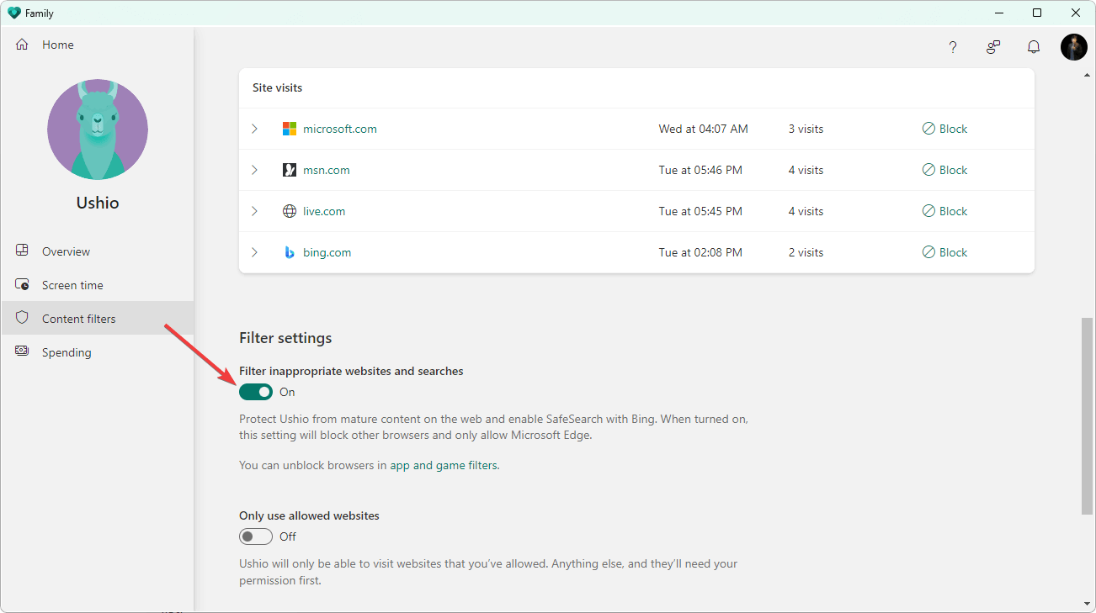Click the Overview grid icon
This screenshot has width=1096, height=613.
22,251
